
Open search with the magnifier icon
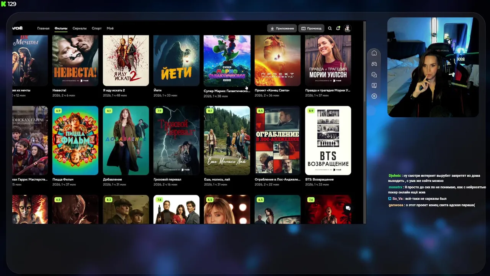(330, 28)
